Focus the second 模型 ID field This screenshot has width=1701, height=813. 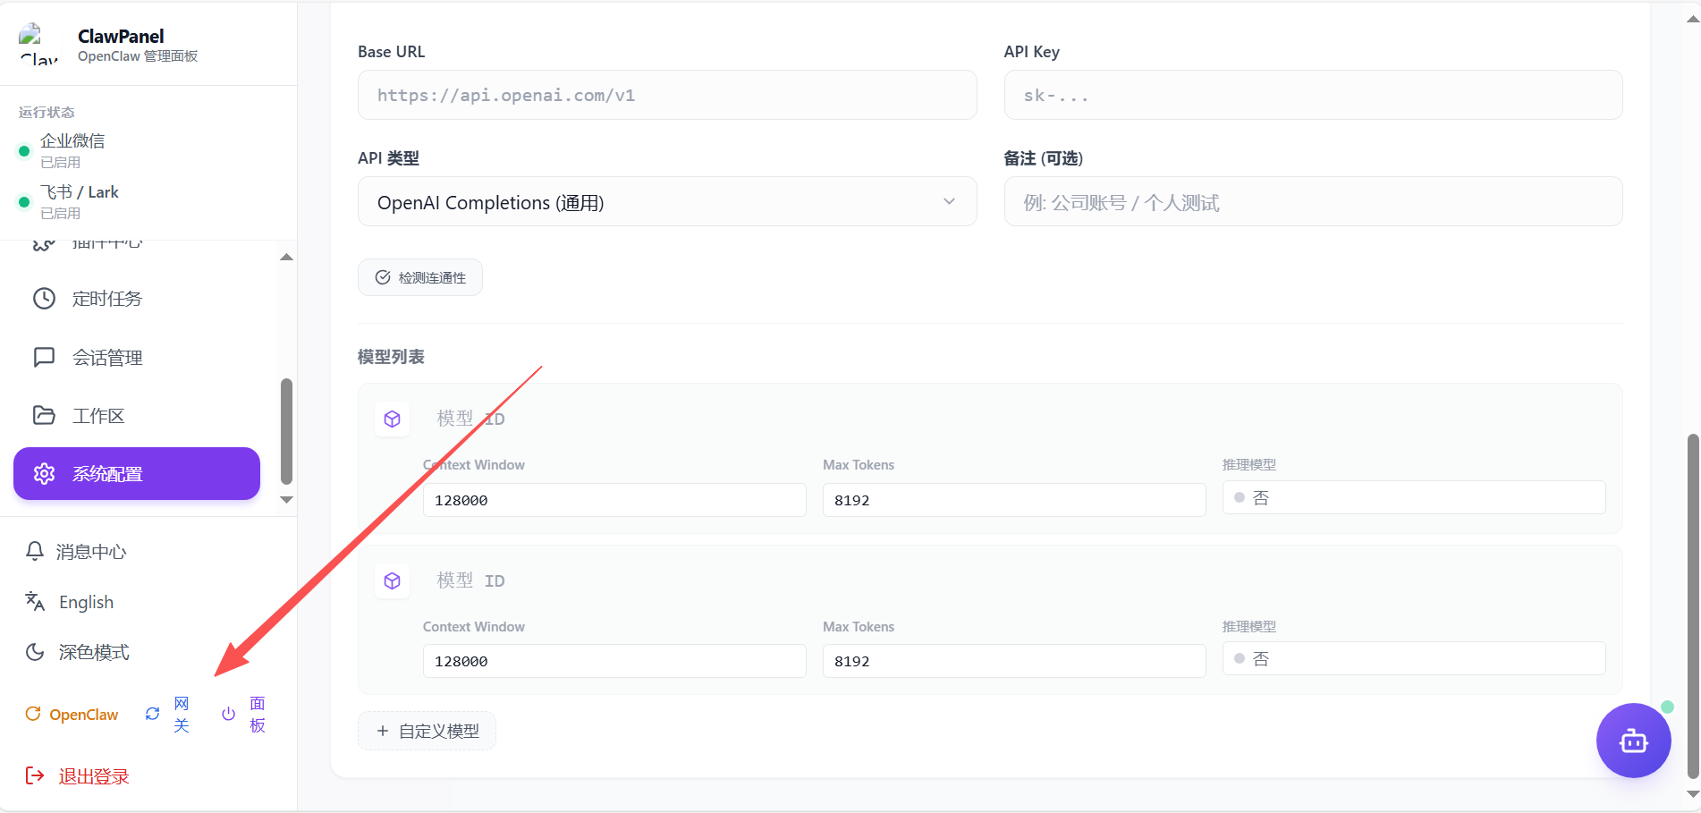click(1014, 580)
